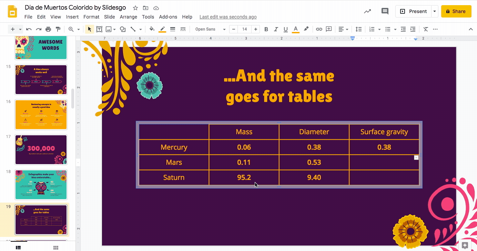
Task: Clear formatting with the Tx icon
Action: tap(426, 29)
